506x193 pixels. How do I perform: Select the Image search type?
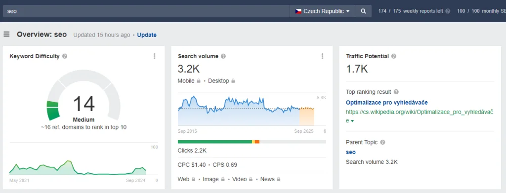point(211,179)
